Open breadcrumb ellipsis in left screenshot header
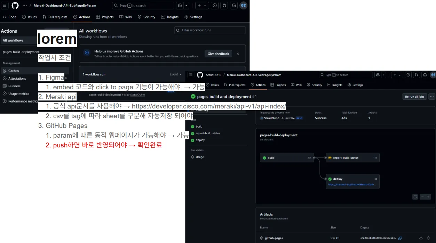This screenshot has width=436, height=243. tap(25, 6)
